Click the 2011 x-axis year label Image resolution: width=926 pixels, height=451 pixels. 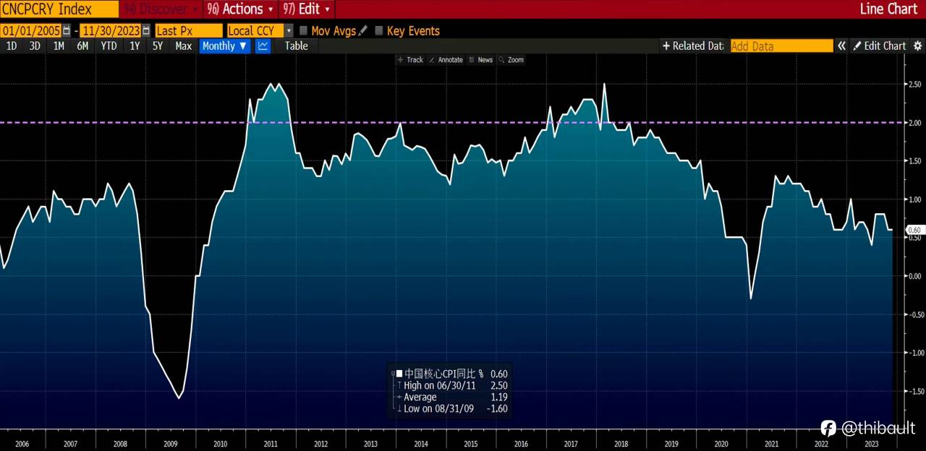(x=271, y=444)
